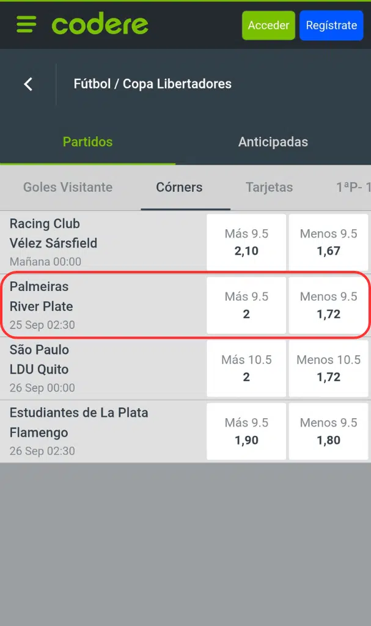
Task: Switch to the Anticipadas tab
Action: point(273,141)
